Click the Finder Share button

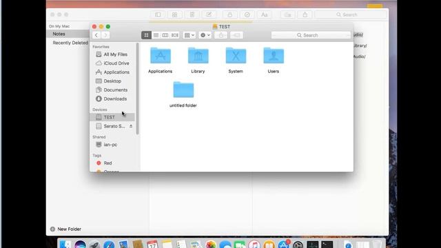[x=221, y=35]
